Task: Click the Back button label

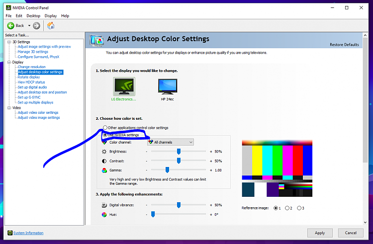Action: [20, 25]
